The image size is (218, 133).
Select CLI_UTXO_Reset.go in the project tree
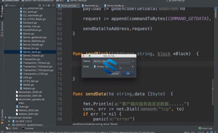point(34,19)
